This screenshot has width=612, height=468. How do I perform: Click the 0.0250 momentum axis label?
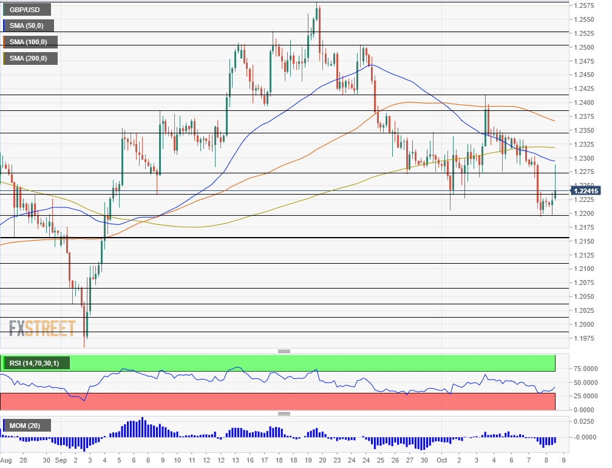583,421
